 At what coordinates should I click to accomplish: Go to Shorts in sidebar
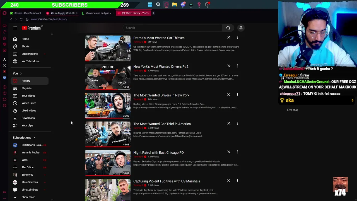point(30,46)
